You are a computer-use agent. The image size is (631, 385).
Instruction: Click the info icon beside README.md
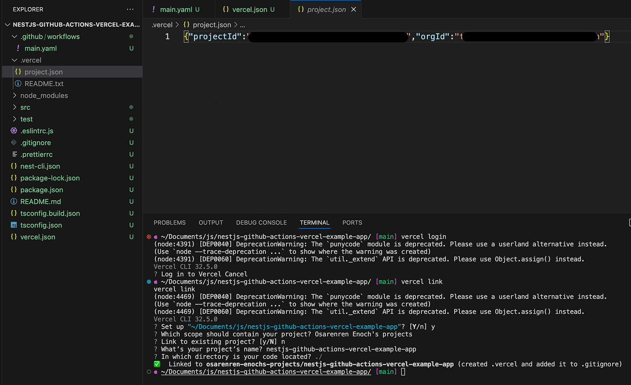(x=14, y=202)
